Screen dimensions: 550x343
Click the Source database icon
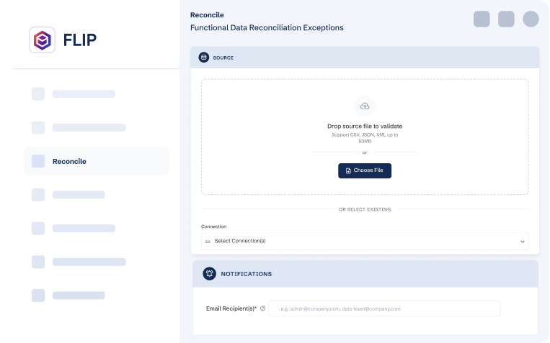(204, 58)
